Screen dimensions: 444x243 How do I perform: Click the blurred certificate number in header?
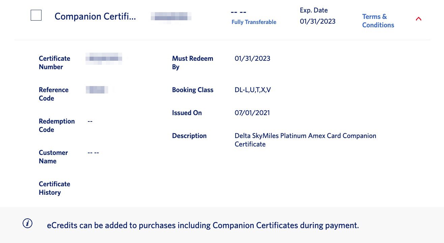(x=171, y=16)
